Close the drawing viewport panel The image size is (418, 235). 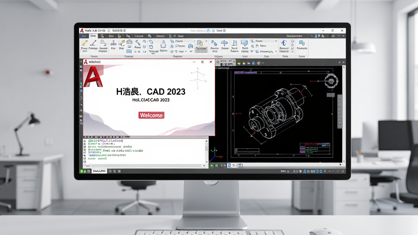343,62
